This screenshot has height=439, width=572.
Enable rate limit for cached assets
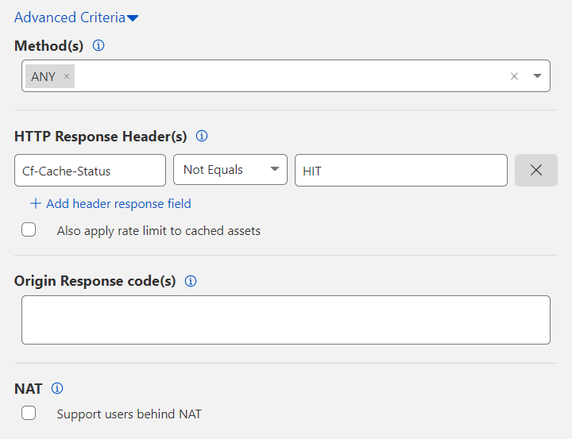pos(29,230)
